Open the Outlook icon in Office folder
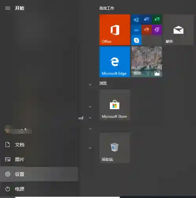The height and width of the screenshot is (198, 196). (x=136, y=19)
